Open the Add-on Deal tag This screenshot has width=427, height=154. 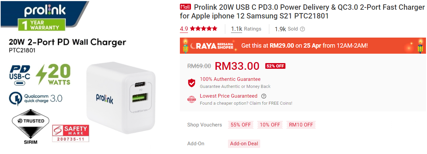(244, 144)
